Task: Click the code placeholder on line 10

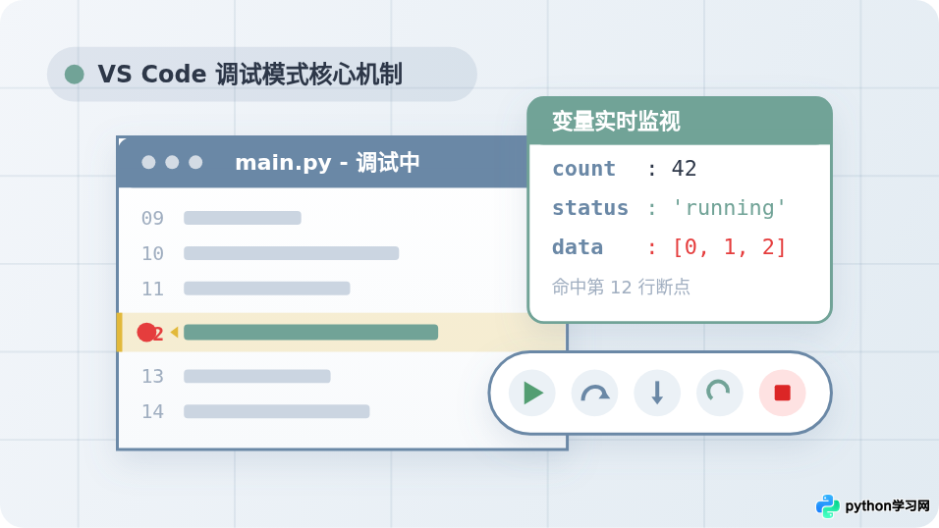Action: (x=291, y=253)
